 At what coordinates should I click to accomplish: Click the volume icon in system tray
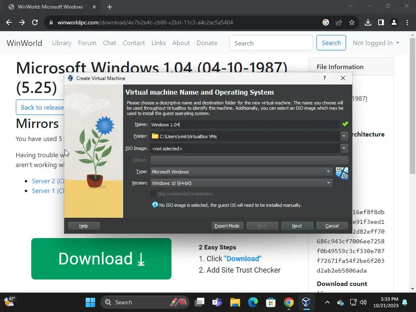click(363, 302)
